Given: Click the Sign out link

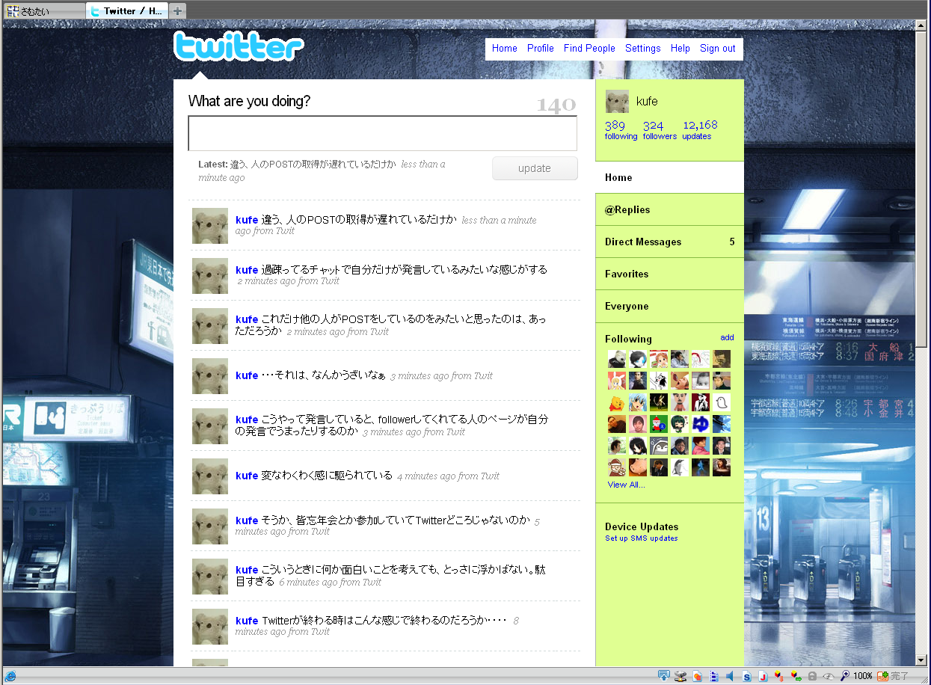Looking at the screenshot, I should [718, 48].
